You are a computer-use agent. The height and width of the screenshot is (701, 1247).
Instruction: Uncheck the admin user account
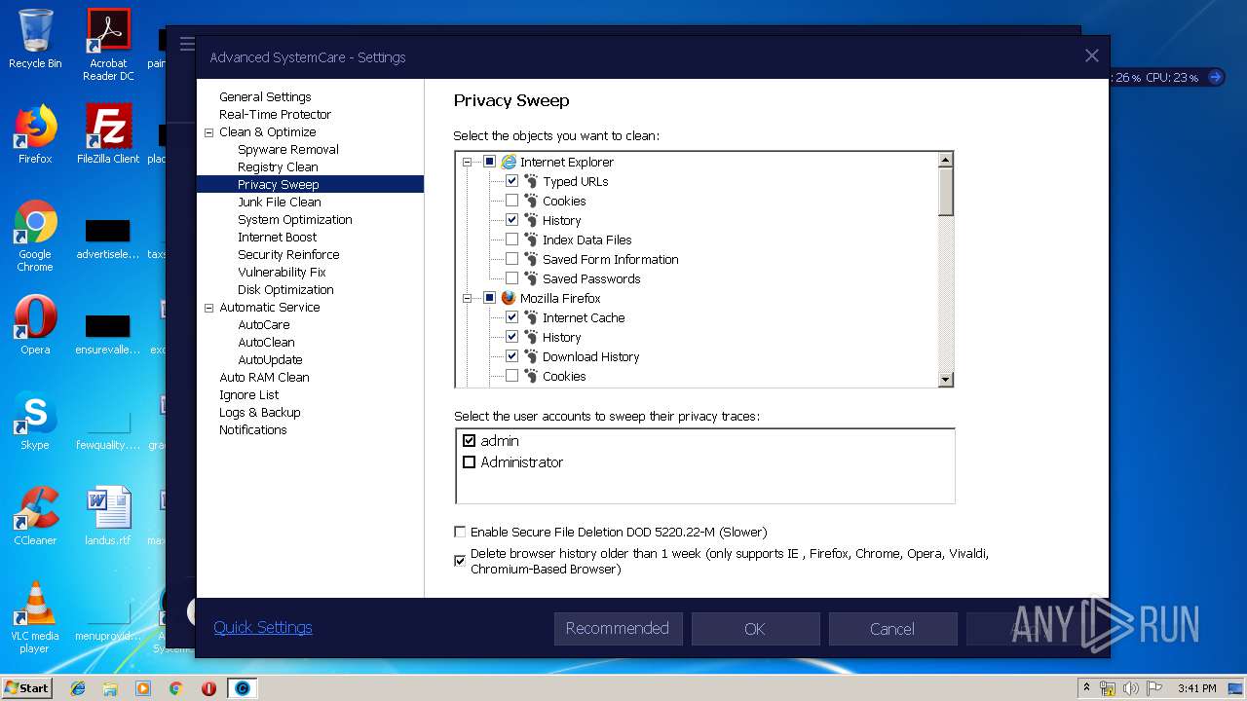(x=469, y=441)
